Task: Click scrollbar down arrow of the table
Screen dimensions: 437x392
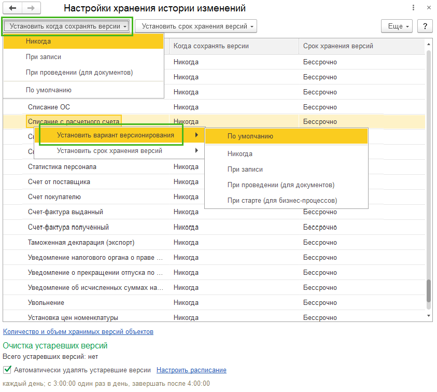Action: click(429, 316)
